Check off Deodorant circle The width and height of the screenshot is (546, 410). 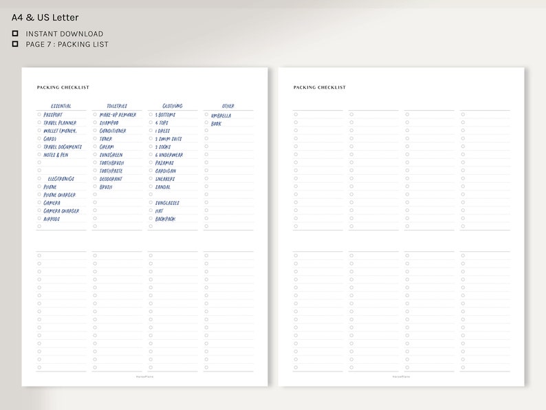coord(95,178)
